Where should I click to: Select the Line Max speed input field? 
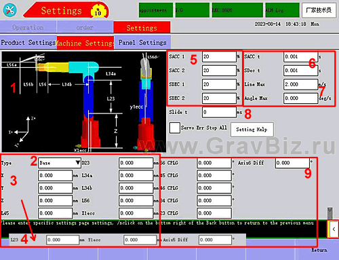(301, 84)
